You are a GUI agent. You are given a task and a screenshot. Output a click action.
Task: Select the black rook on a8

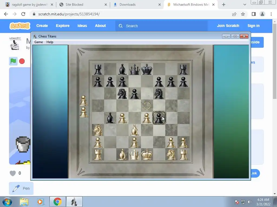coord(98,69)
